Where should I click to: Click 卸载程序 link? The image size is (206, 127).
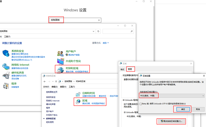pos(15,87)
